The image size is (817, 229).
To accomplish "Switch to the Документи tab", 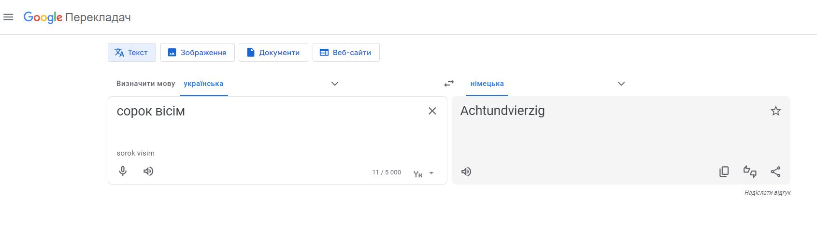I will click(273, 53).
